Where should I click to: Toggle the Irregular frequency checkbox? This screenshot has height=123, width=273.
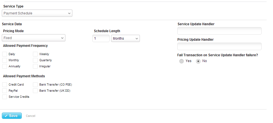(x=35, y=66)
